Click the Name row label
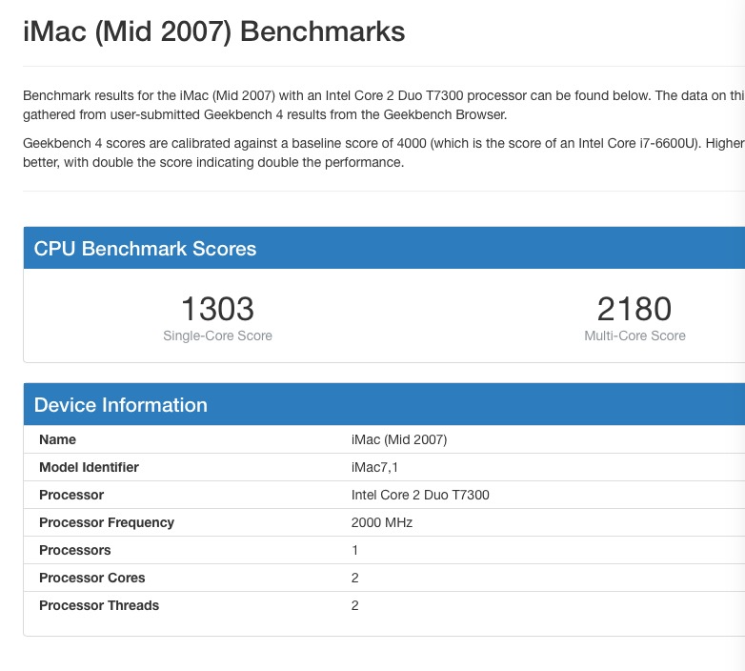 [57, 439]
